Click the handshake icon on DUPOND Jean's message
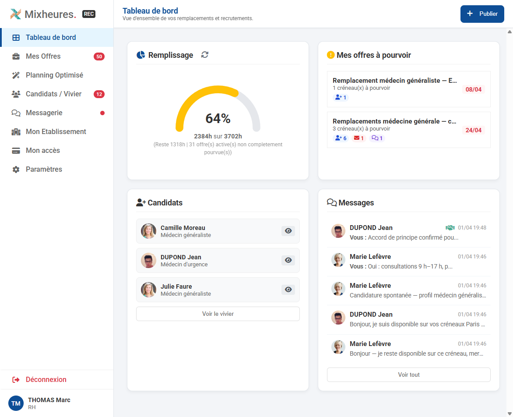Image resolution: width=513 pixels, height=417 pixels. point(450,227)
